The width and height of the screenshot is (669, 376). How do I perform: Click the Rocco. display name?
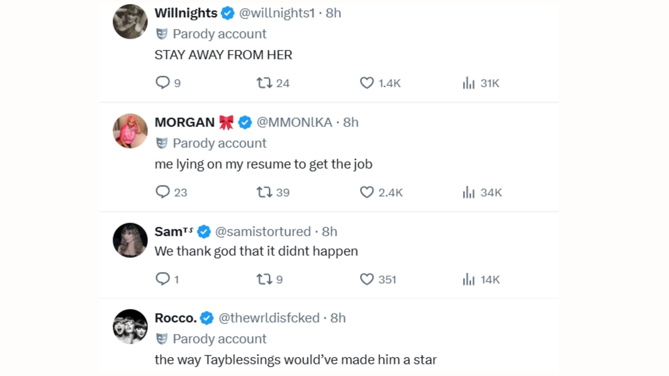pyautogui.click(x=175, y=318)
